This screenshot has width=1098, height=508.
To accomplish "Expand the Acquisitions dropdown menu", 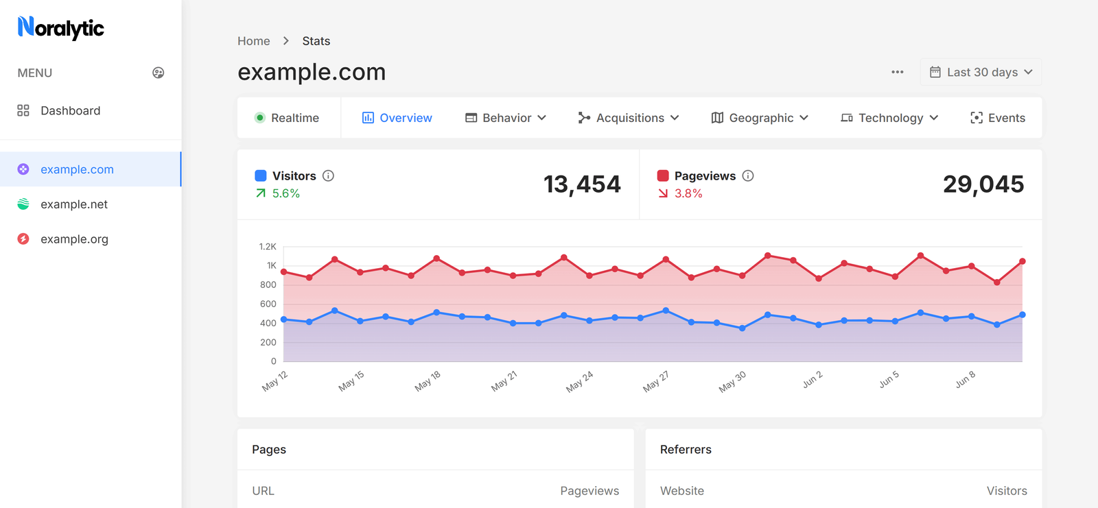I will pos(629,118).
